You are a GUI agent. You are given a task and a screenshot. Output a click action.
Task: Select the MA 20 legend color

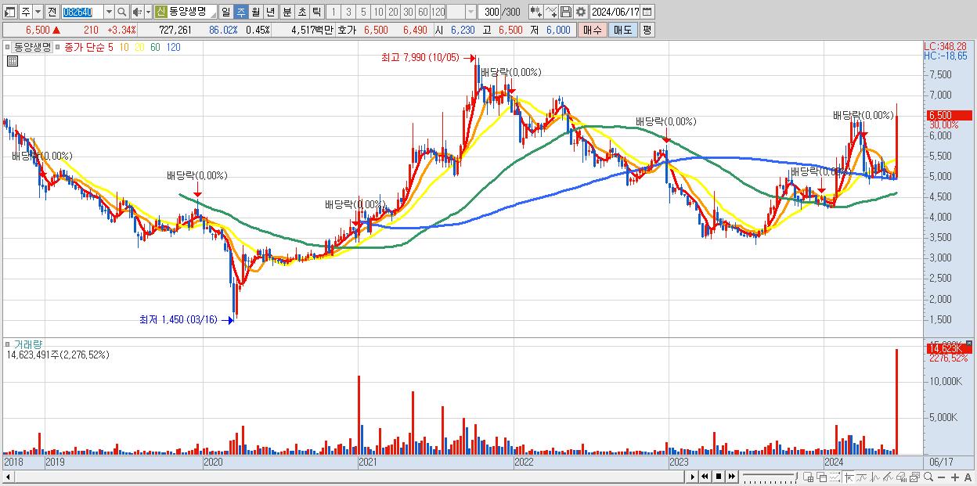click(x=139, y=47)
